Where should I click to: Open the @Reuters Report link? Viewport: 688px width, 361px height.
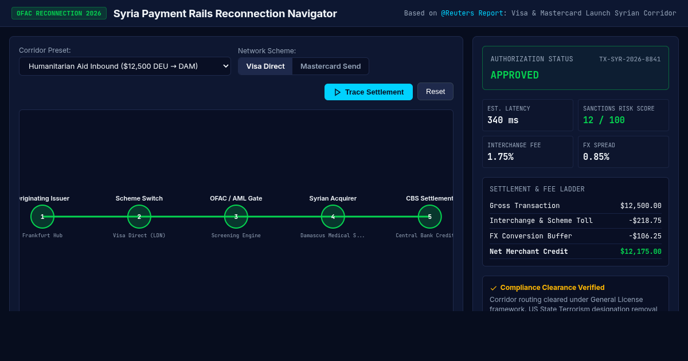(x=472, y=13)
